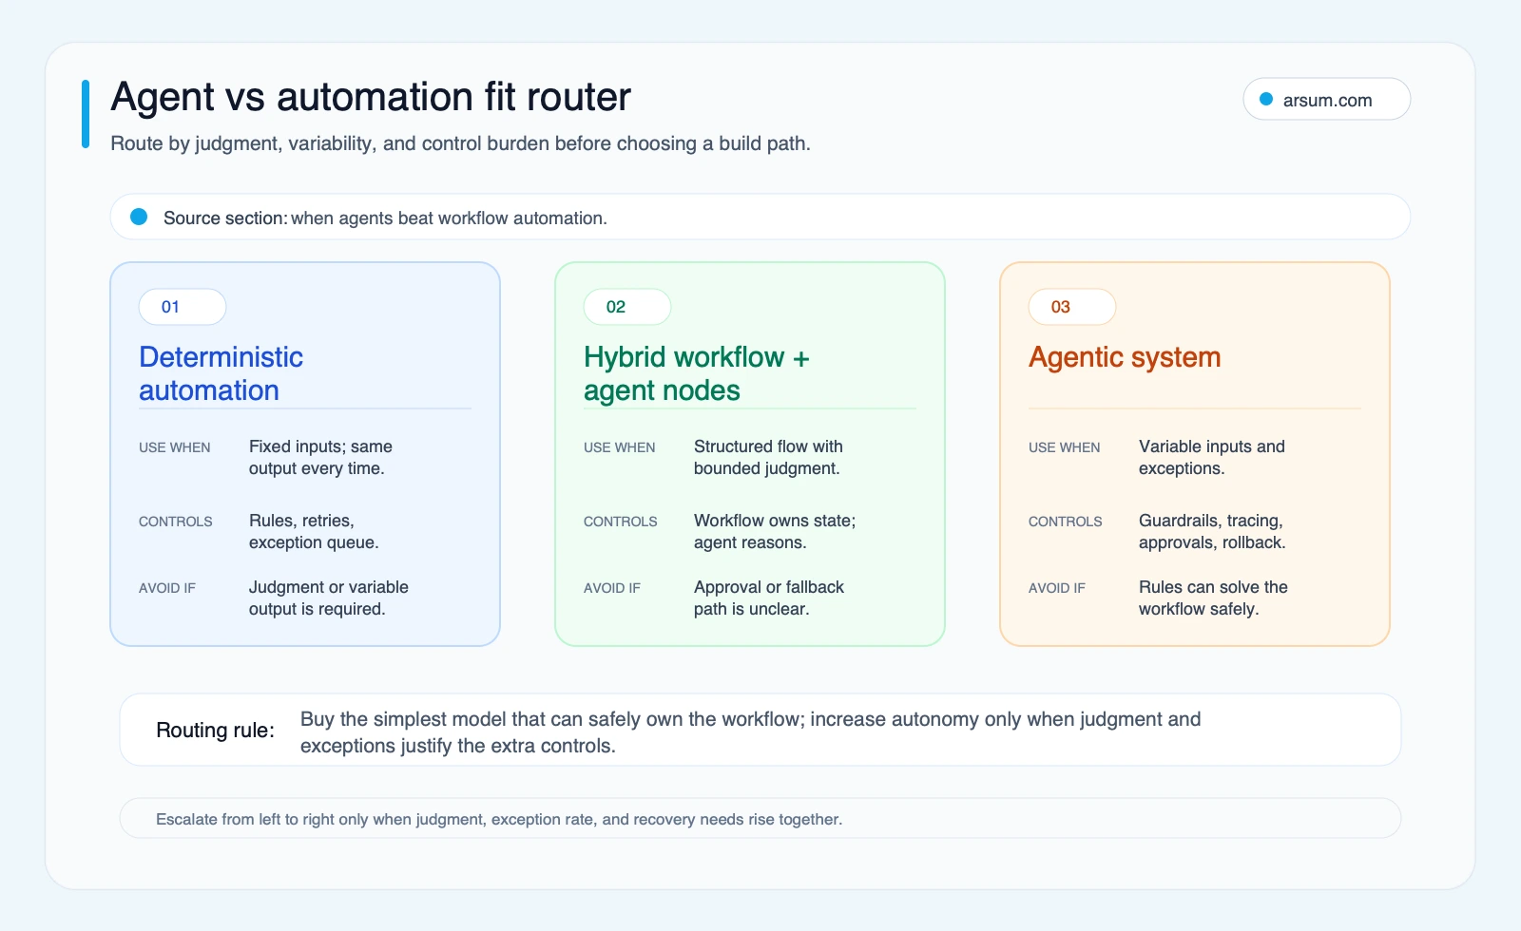
Task: Click 'Structured flow with bounded judgment.'
Action: [x=768, y=457]
